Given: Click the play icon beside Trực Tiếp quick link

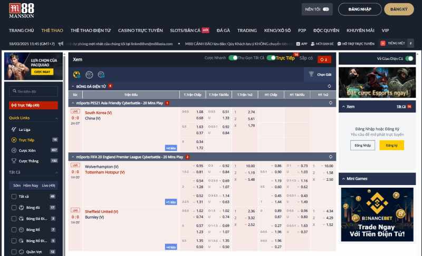Looking at the screenshot, I should point(14,140).
